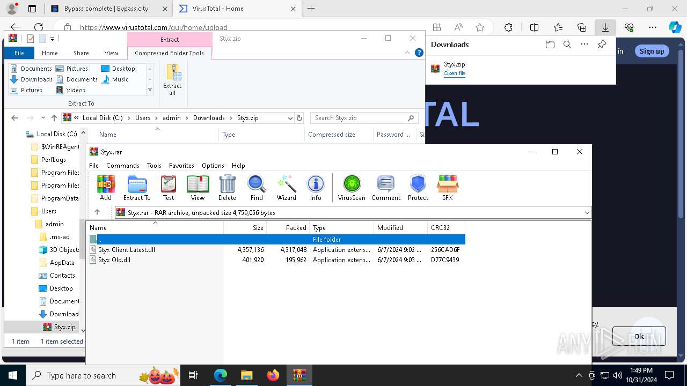Image resolution: width=687 pixels, height=386 pixels.
Task: Open WinRAR Commands menu
Action: click(x=123, y=166)
